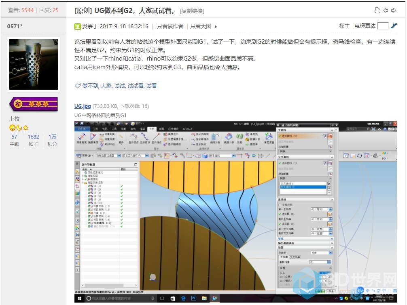Tick the 全部应用 checkbox in the continuity section

tap(280, 205)
